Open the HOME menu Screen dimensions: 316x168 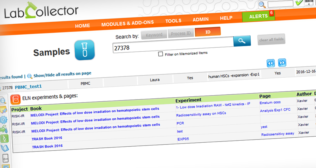pos(82,26)
